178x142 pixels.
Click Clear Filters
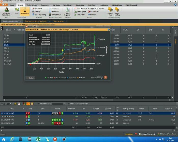click(93, 12)
